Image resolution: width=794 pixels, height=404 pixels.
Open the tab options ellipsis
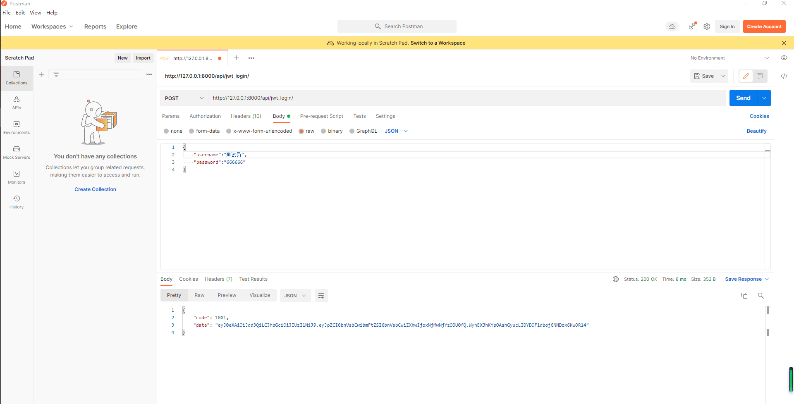(251, 58)
